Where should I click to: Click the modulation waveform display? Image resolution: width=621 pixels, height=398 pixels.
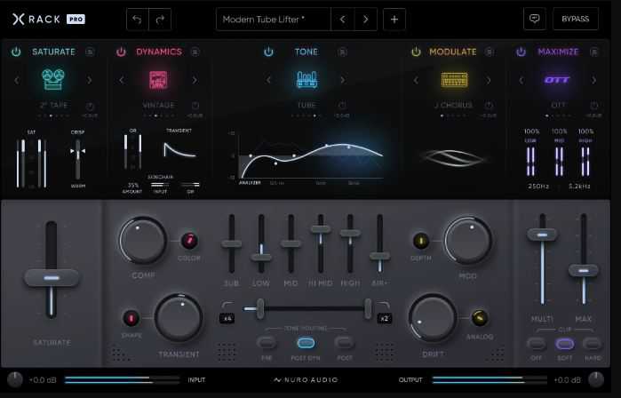(x=453, y=157)
